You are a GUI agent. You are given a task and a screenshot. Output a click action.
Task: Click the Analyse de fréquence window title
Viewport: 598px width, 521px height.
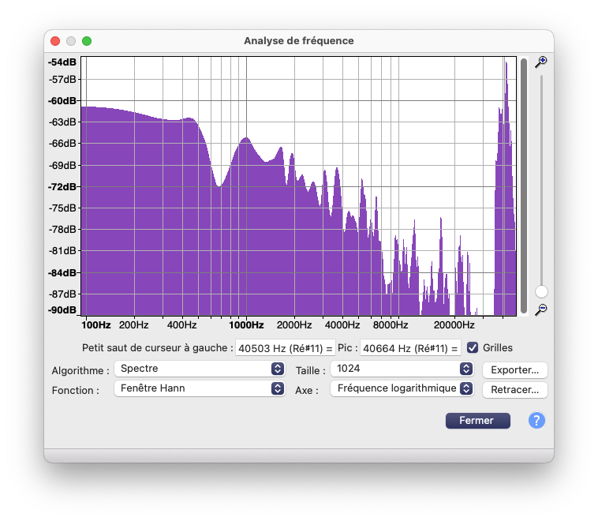(299, 41)
